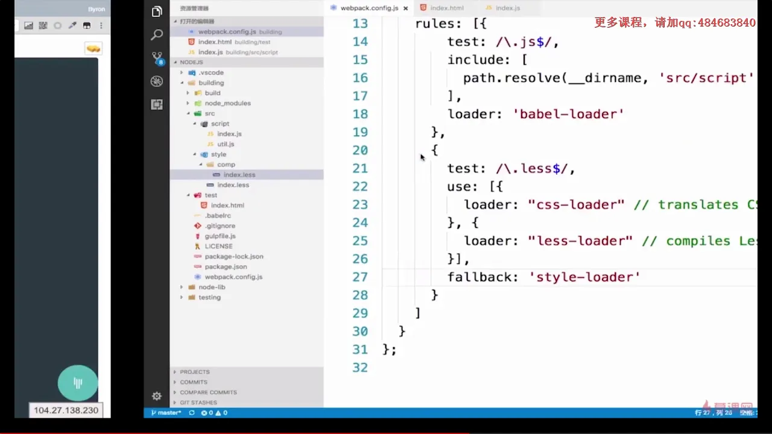
Task: Open the .gitignore file
Action: (247, 225)
